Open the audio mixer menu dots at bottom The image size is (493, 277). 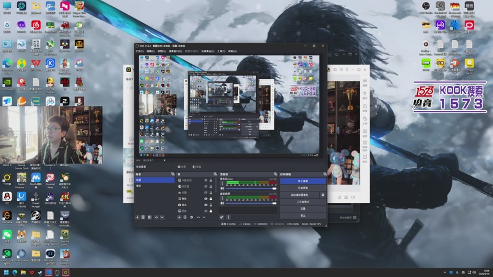pos(228,217)
